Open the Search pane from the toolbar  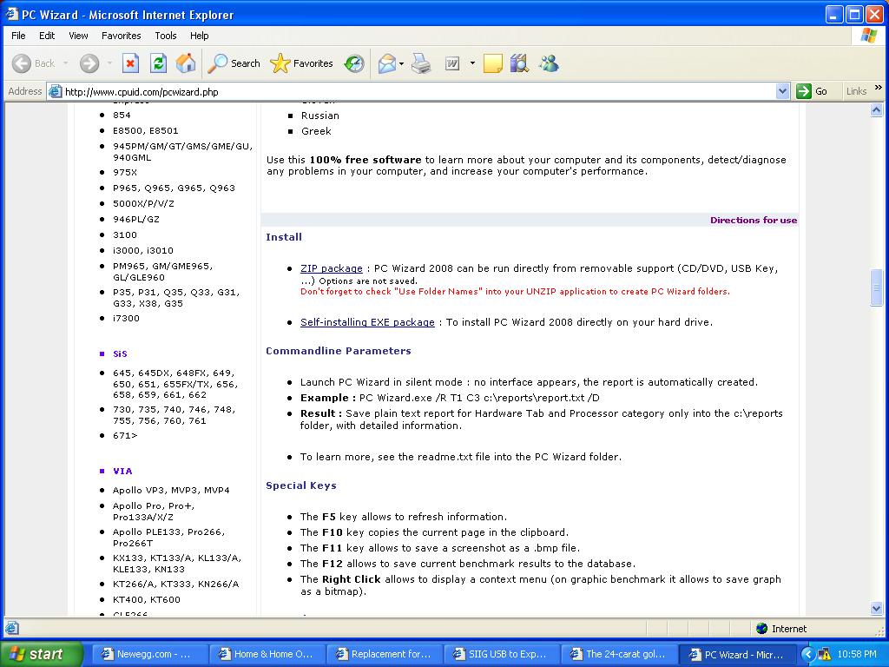pyautogui.click(x=234, y=63)
